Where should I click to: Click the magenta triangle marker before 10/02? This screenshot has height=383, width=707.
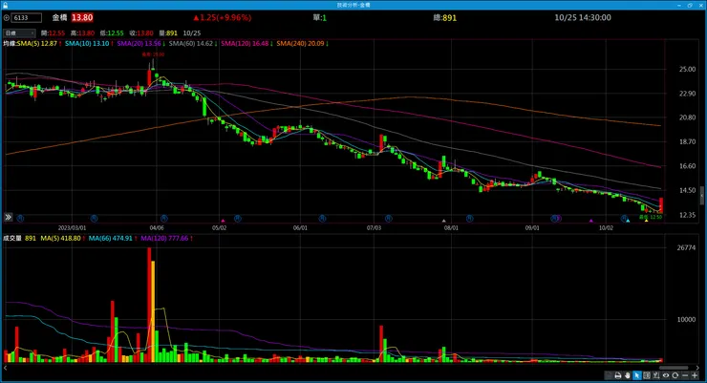click(591, 221)
